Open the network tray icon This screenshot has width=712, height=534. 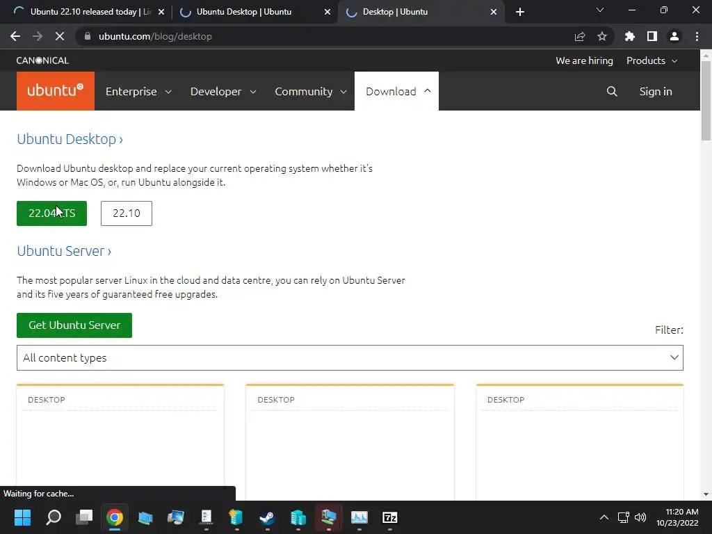[x=624, y=517]
